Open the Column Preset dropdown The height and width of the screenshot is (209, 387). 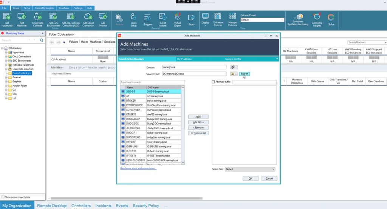point(282,20)
